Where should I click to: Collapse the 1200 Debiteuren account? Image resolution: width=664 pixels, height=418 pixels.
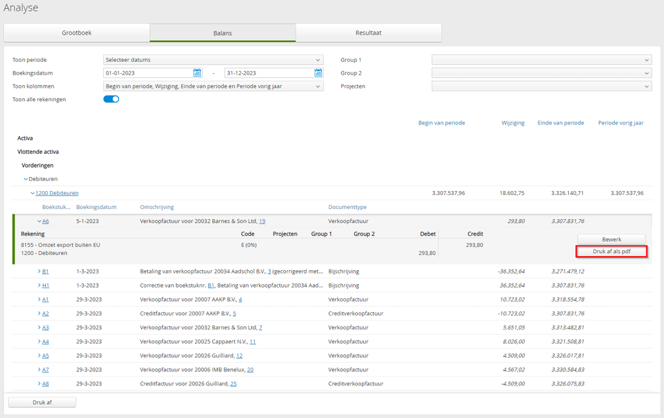click(x=32, y=193)
